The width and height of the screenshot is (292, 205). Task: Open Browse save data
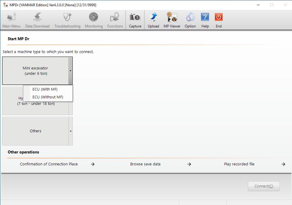(145, 164)
